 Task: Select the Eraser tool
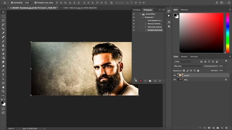tap(3, 54)
